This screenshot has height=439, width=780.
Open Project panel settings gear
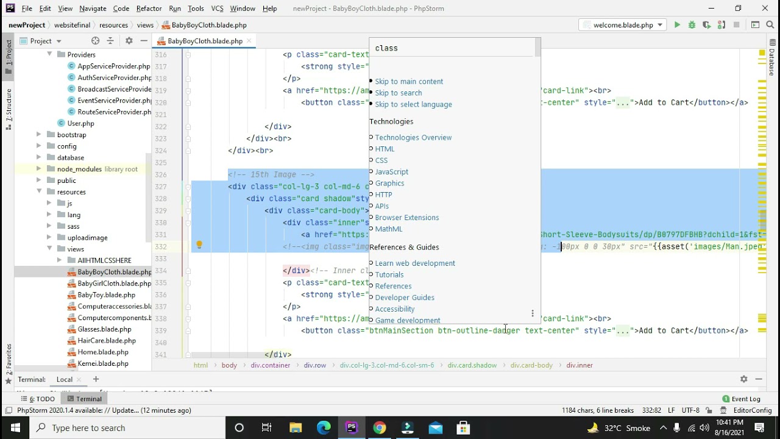pyautogui.click(x=129, y=41)
